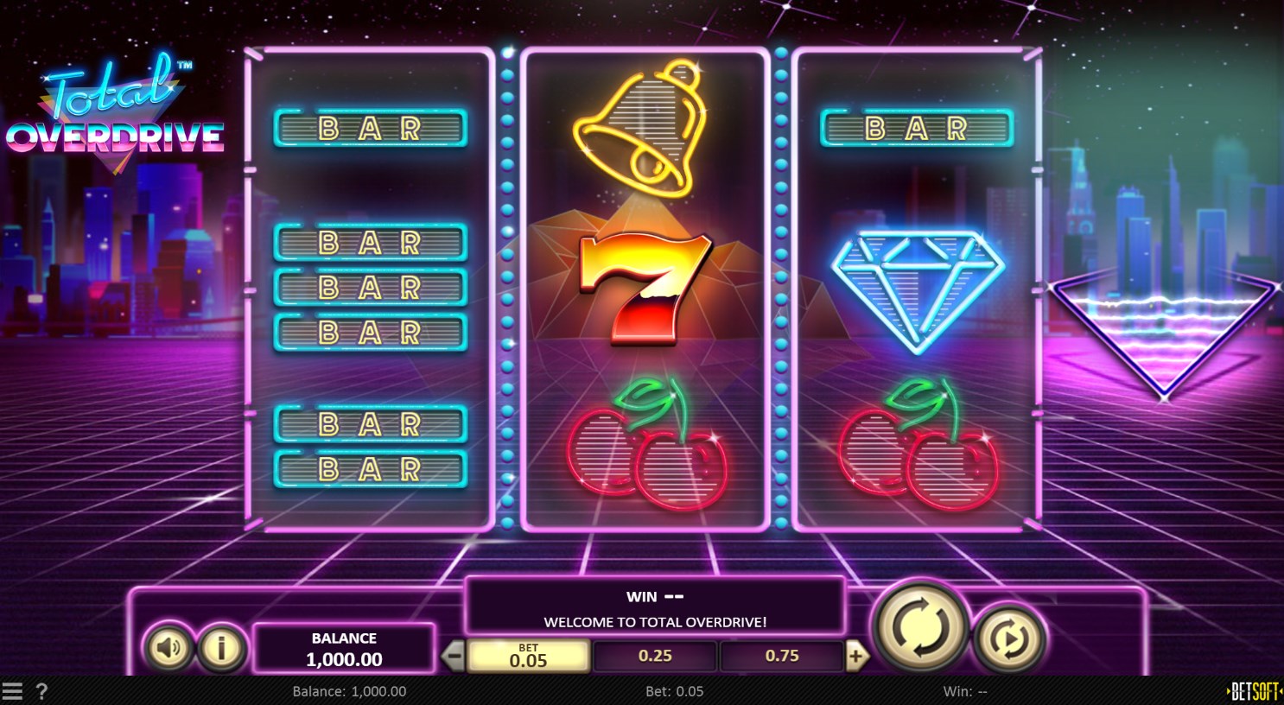Click the Betsoft logo
Viewport: 1284px width, 705px height.
tap(1253, 691)
